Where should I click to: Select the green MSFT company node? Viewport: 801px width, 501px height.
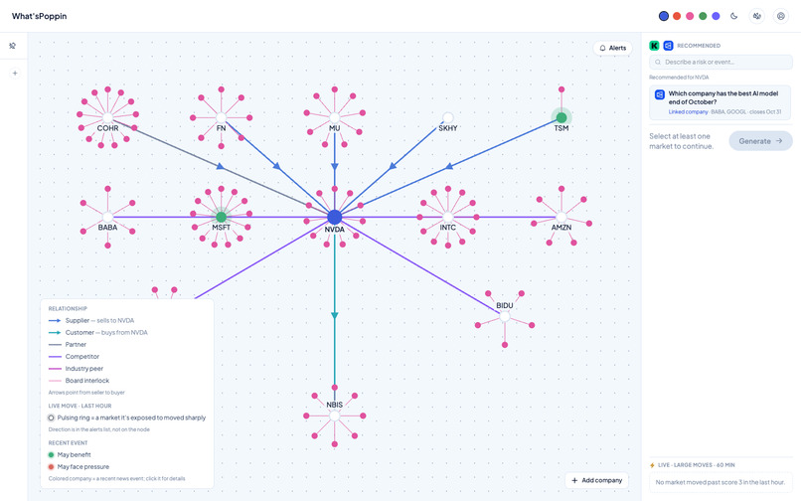[222, 218]
